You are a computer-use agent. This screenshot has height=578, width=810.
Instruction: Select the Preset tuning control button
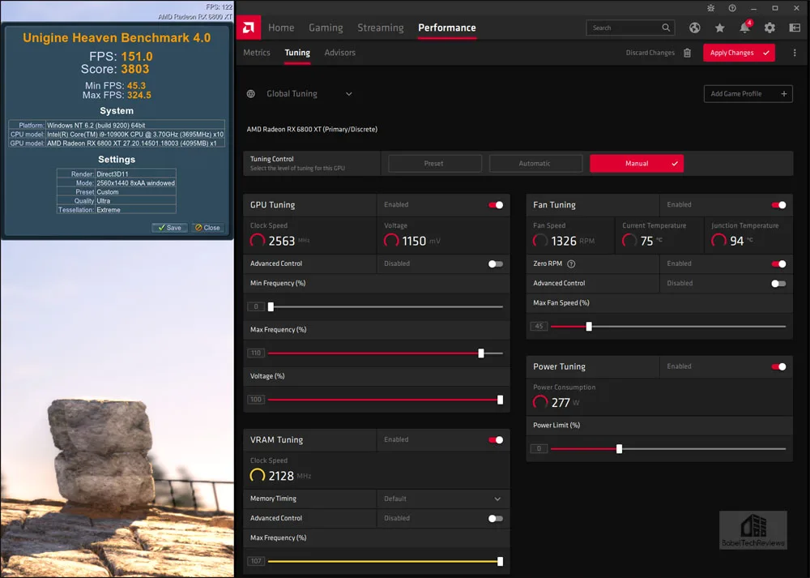434,164
